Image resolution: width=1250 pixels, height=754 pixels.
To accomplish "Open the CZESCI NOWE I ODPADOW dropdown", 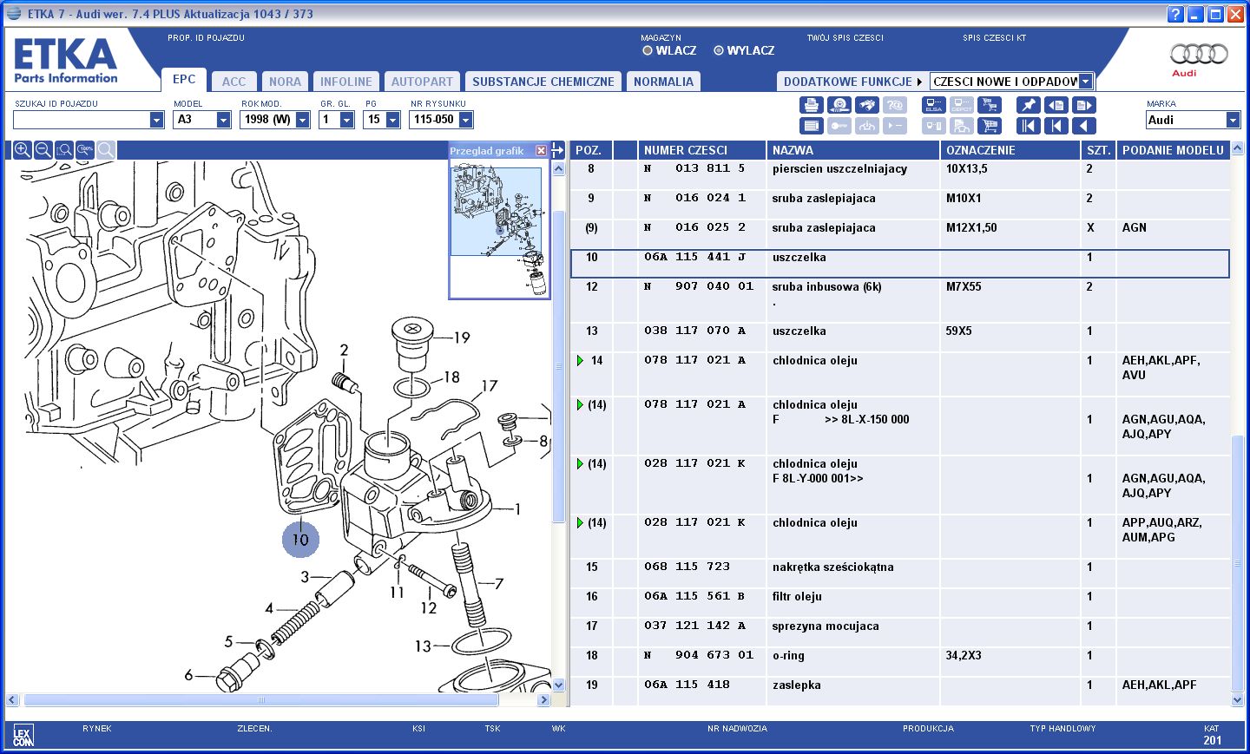I will pos(1085,82).
